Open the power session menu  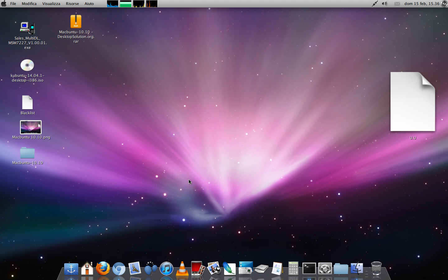444,4
